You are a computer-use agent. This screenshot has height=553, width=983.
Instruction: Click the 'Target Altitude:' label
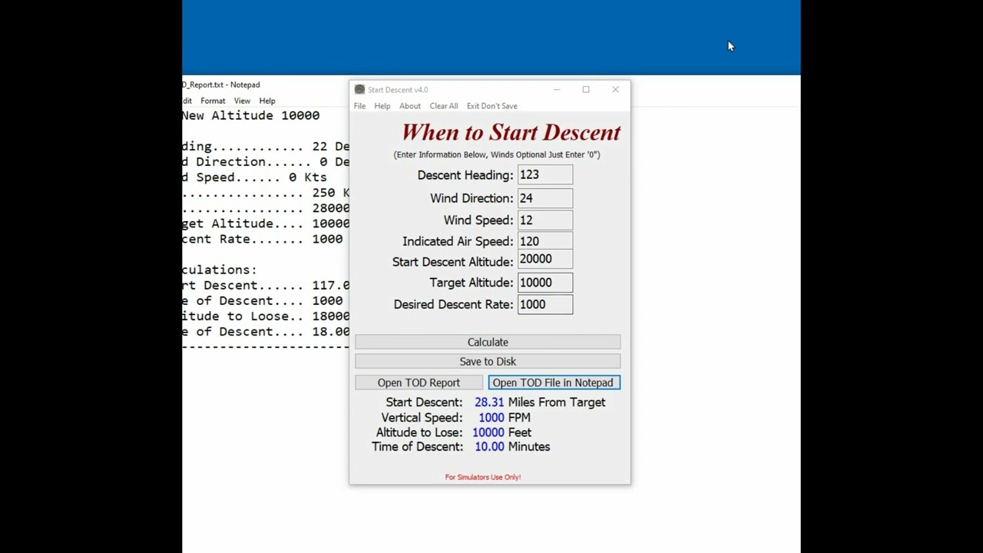472,283
